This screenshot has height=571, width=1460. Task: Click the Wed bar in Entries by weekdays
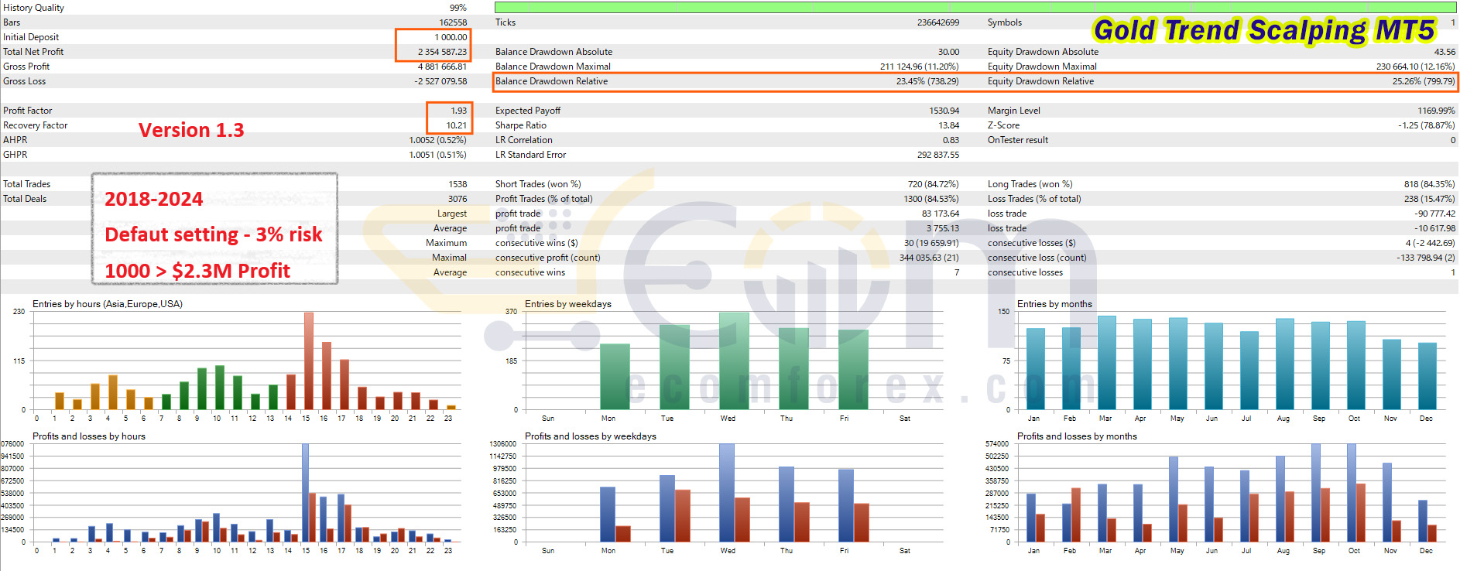734,361
